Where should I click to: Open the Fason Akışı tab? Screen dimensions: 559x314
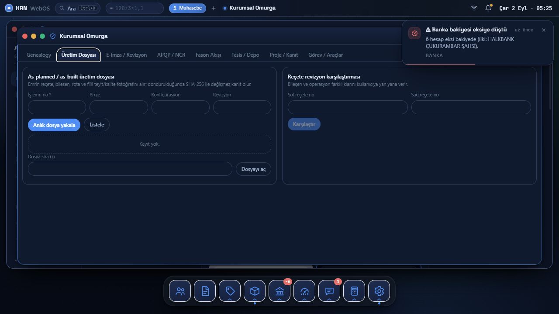coord(208,55)
